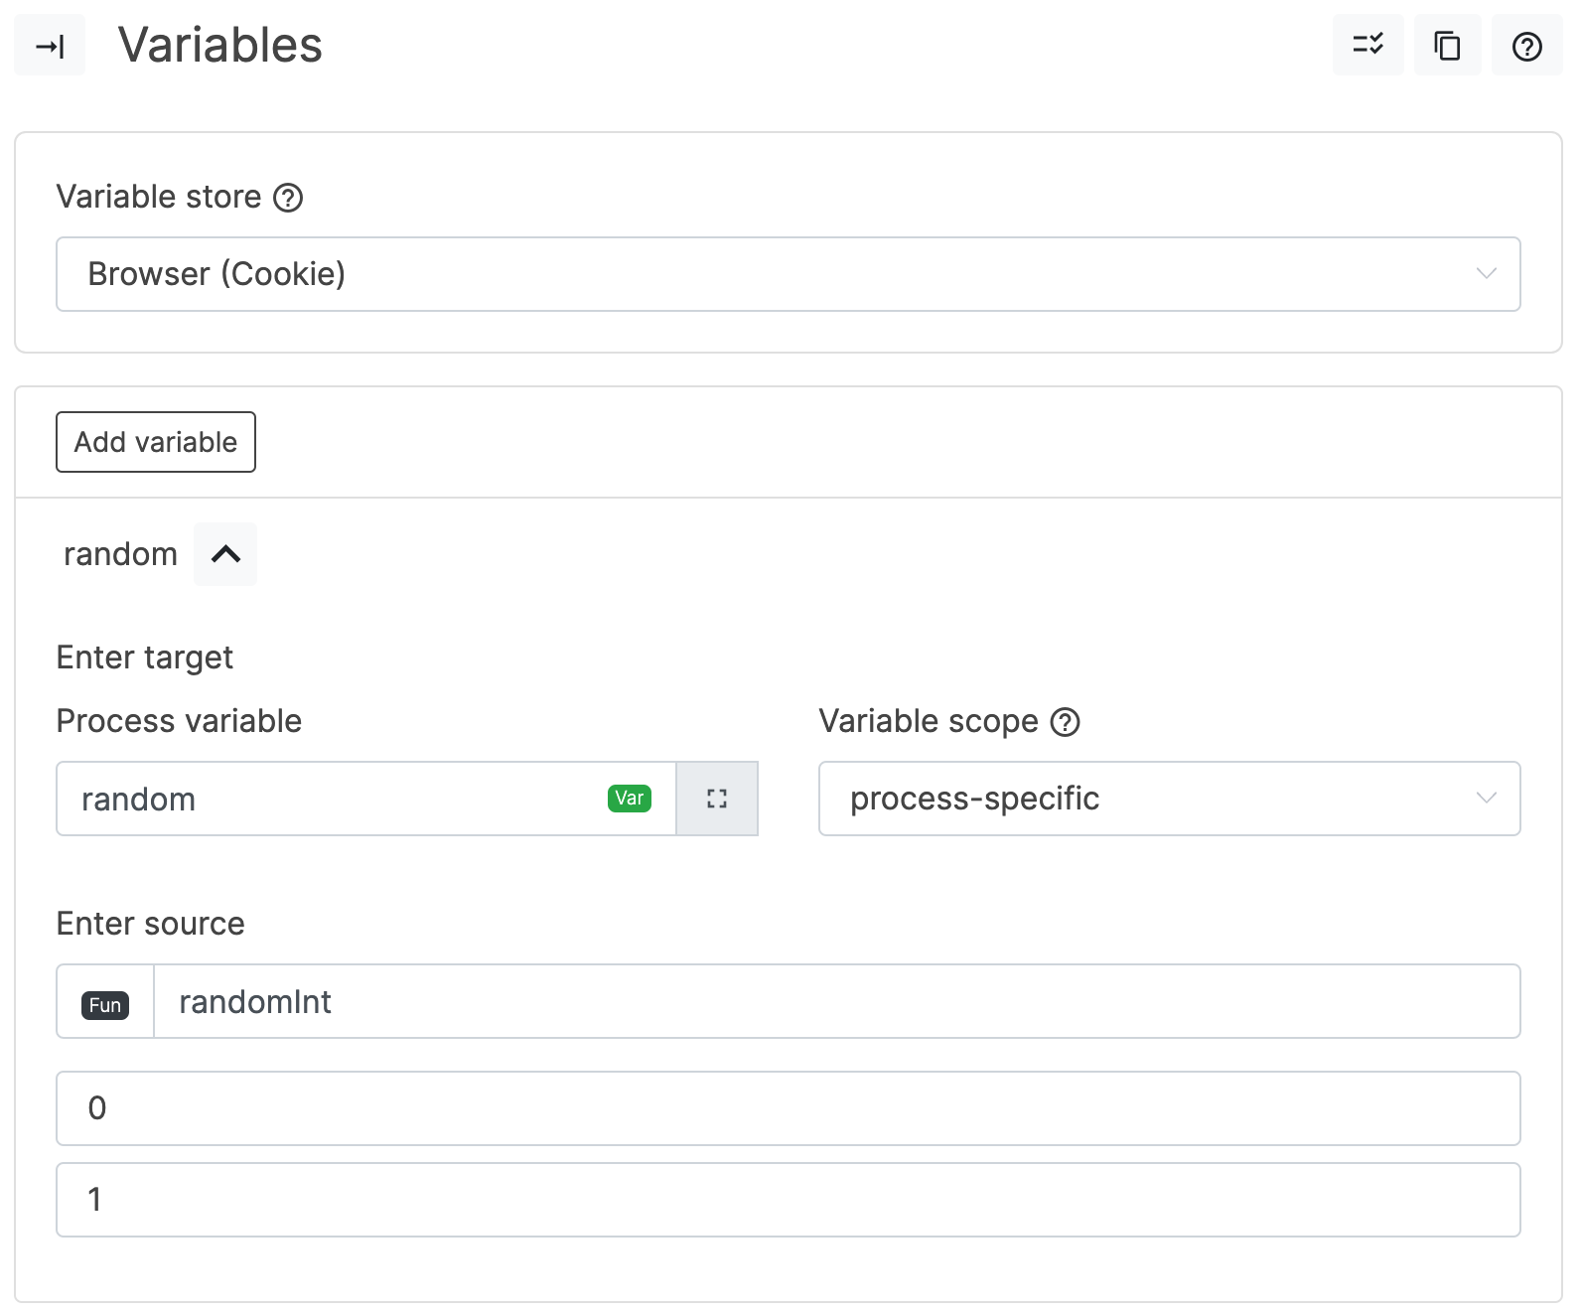Viewport: 1581px width, 1313px height.
Task: Collapse the Variables panel via arrow icon
Action: (x=49, y=45)
